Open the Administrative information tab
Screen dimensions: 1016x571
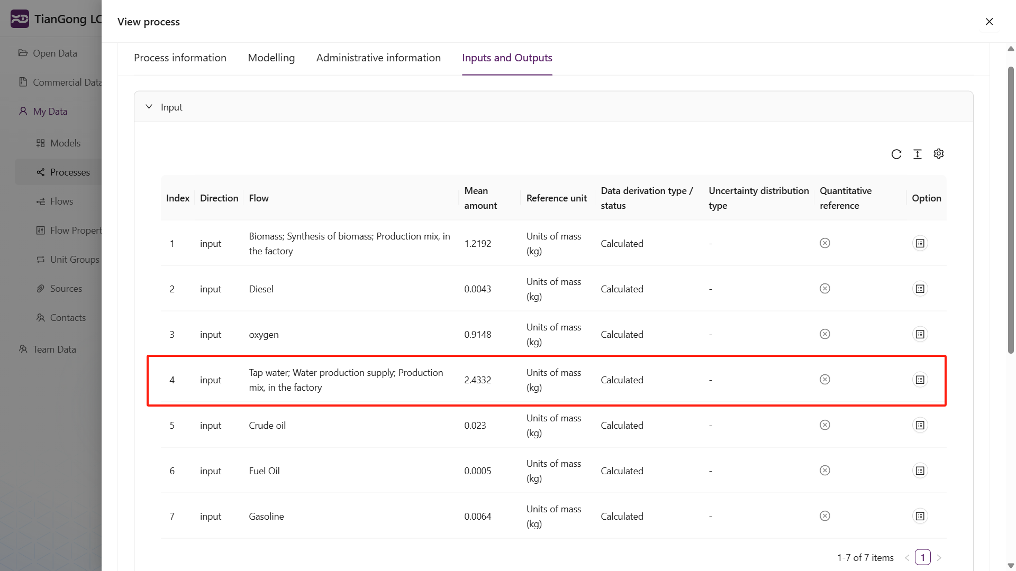(x=378, y=58)
